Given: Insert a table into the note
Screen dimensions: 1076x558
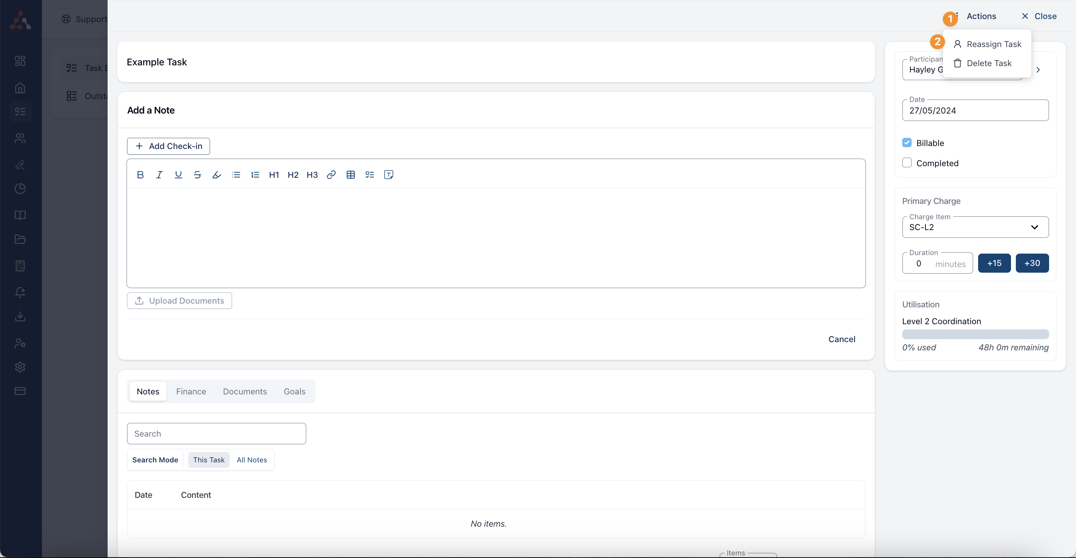Looking at the screenshot, I should (351, 174).
